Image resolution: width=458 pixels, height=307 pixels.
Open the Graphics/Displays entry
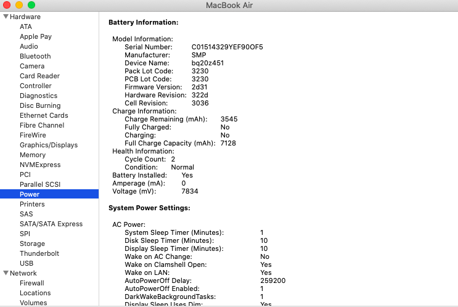point(49,145)
